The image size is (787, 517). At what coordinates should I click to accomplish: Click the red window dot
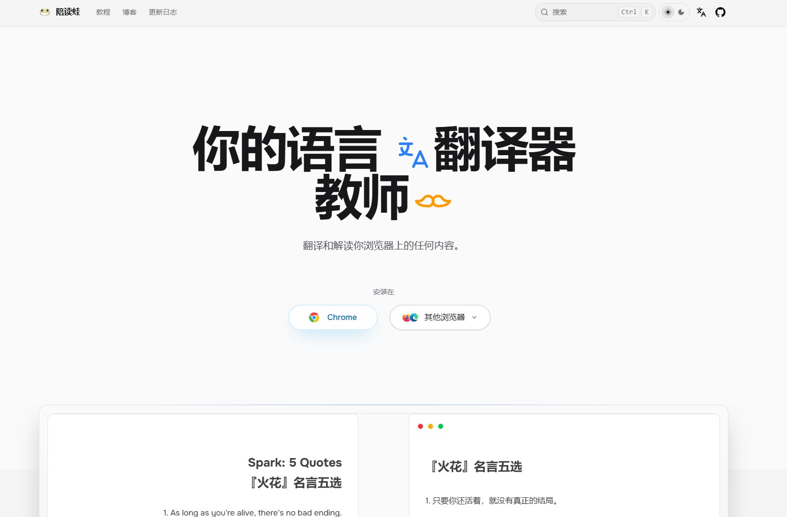[x=420, y=426]
